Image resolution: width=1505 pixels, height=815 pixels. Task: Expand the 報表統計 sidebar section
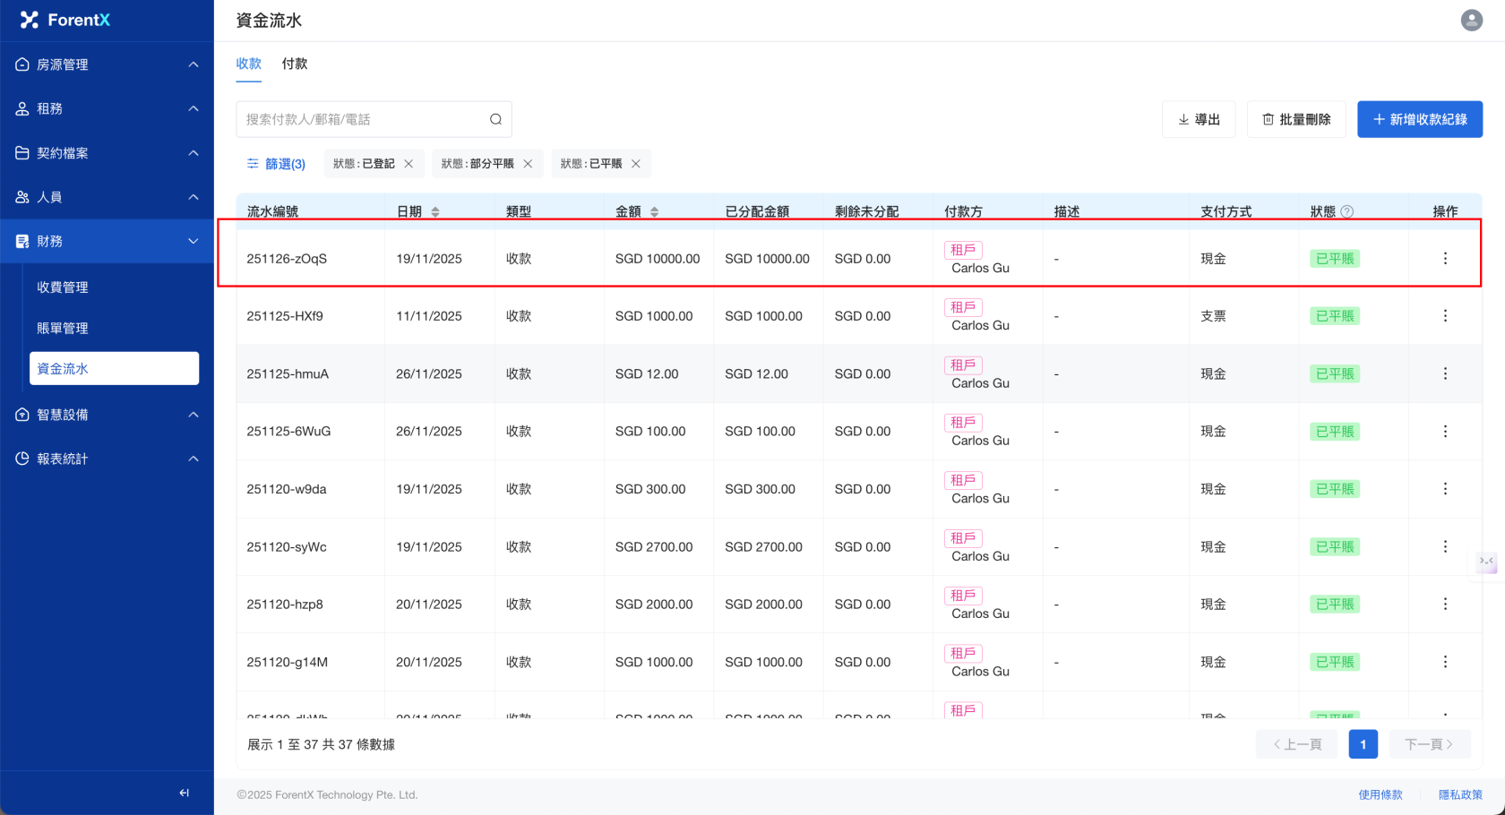coord(107,459)
